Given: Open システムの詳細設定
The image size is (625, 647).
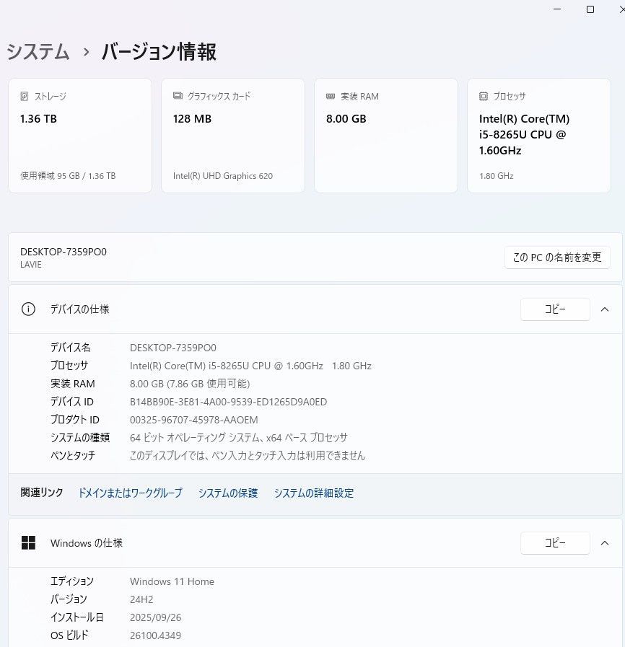Looking at the screenshot, I should (x=314, y=493).
